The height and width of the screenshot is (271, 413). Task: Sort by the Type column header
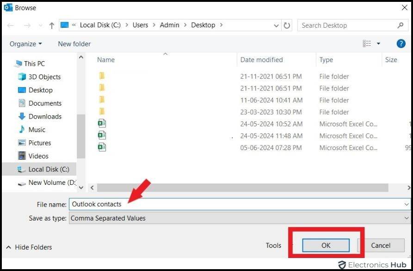coord(326,60)
